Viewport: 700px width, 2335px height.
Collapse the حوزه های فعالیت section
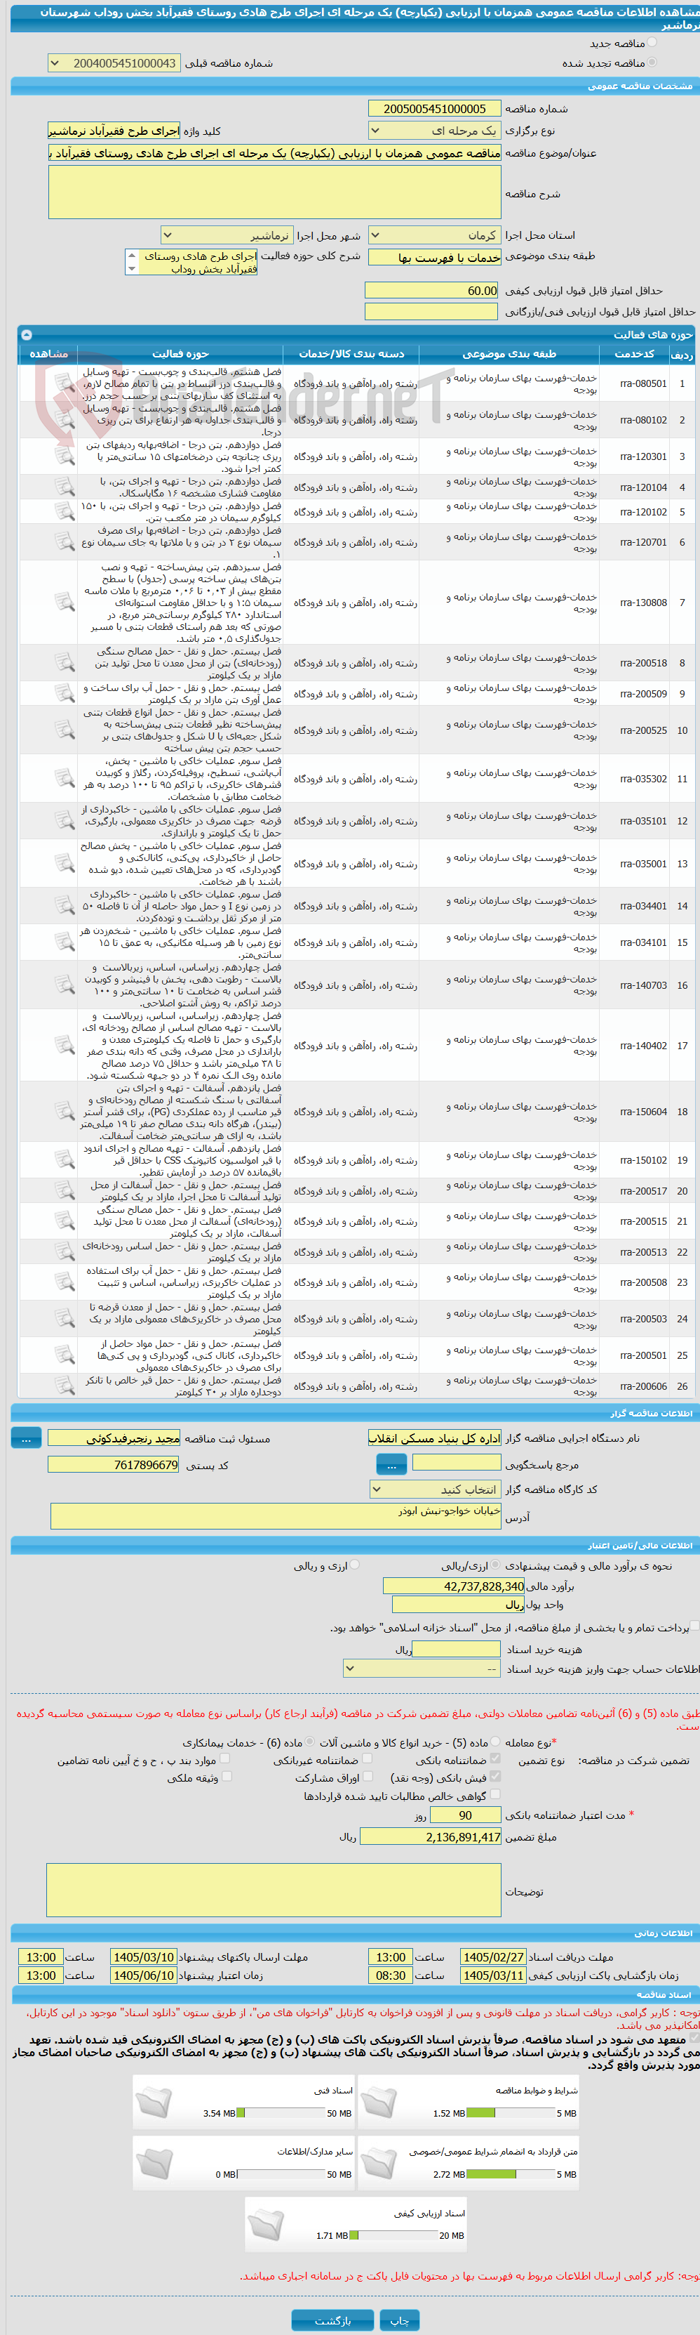(x=26, y=334)
